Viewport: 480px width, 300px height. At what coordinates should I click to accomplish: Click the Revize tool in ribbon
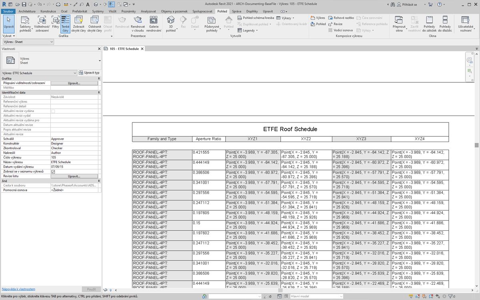(x=335, y=24)
